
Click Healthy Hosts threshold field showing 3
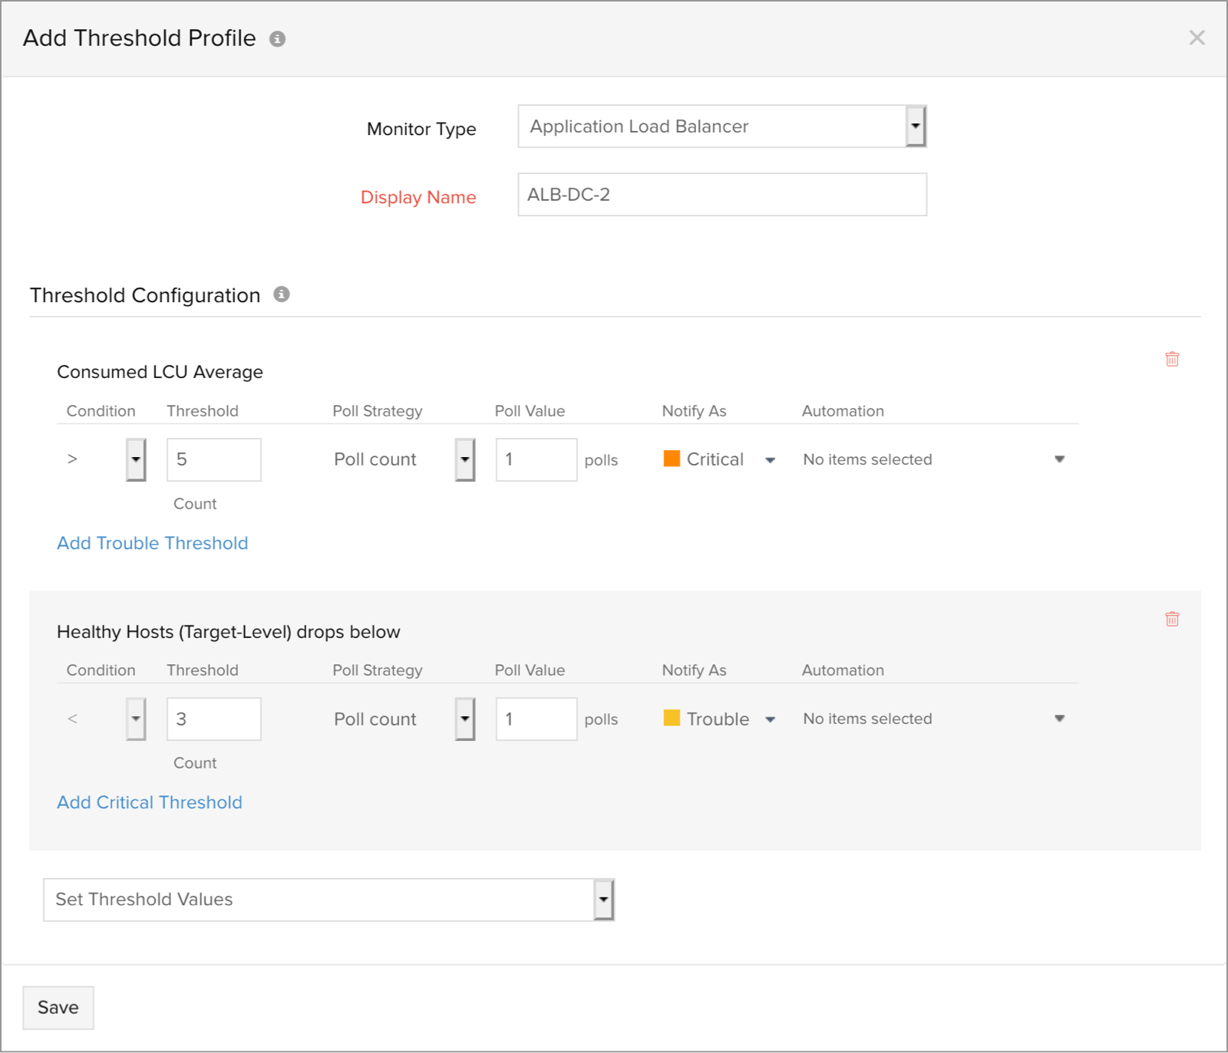(213, 719)
